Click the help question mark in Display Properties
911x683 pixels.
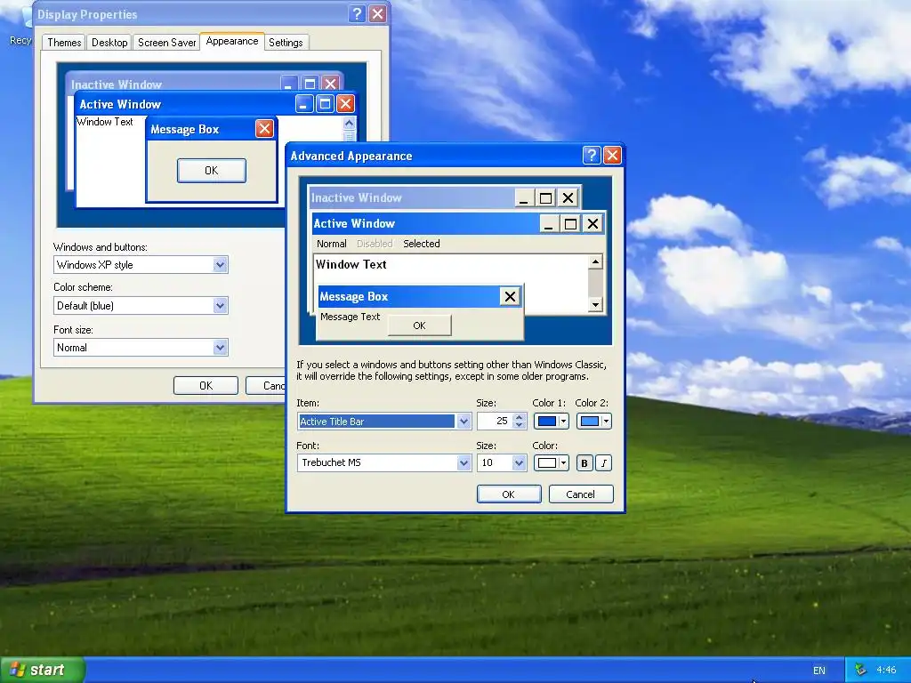pos(358,14)
